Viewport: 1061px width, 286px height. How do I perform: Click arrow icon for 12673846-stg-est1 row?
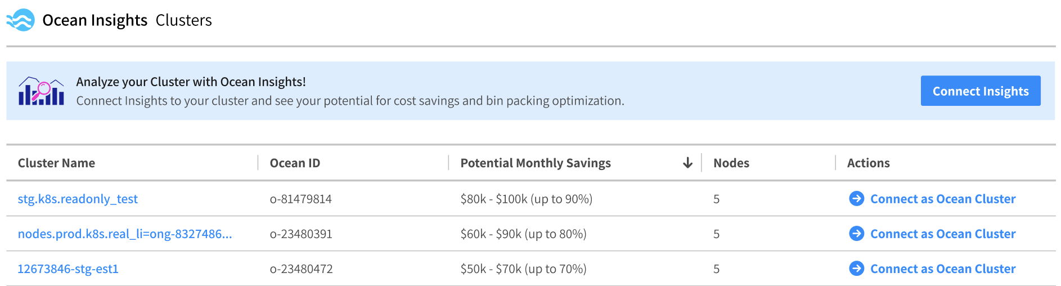856,269
